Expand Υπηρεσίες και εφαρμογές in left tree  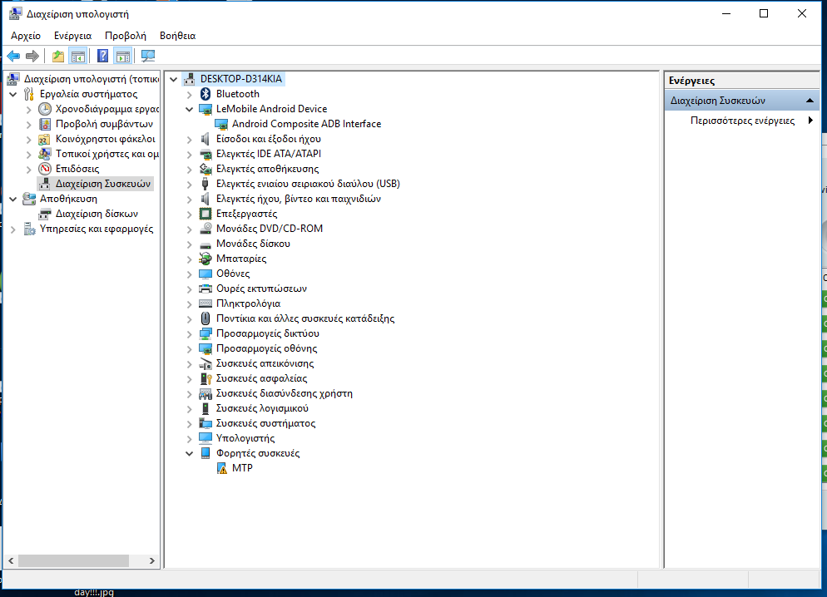(13, 229)
